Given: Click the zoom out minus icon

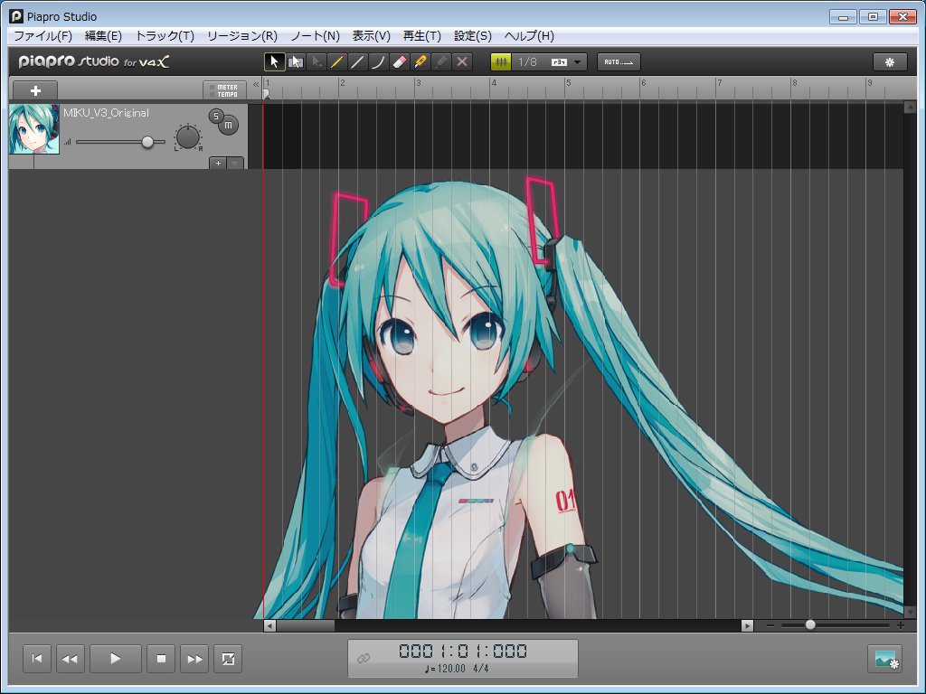Looking at the screenshot, I should (770, 625).
